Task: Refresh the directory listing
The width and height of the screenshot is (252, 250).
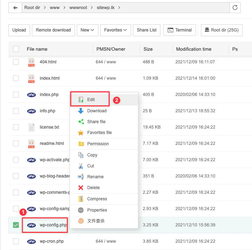Action: coord(235,8)
